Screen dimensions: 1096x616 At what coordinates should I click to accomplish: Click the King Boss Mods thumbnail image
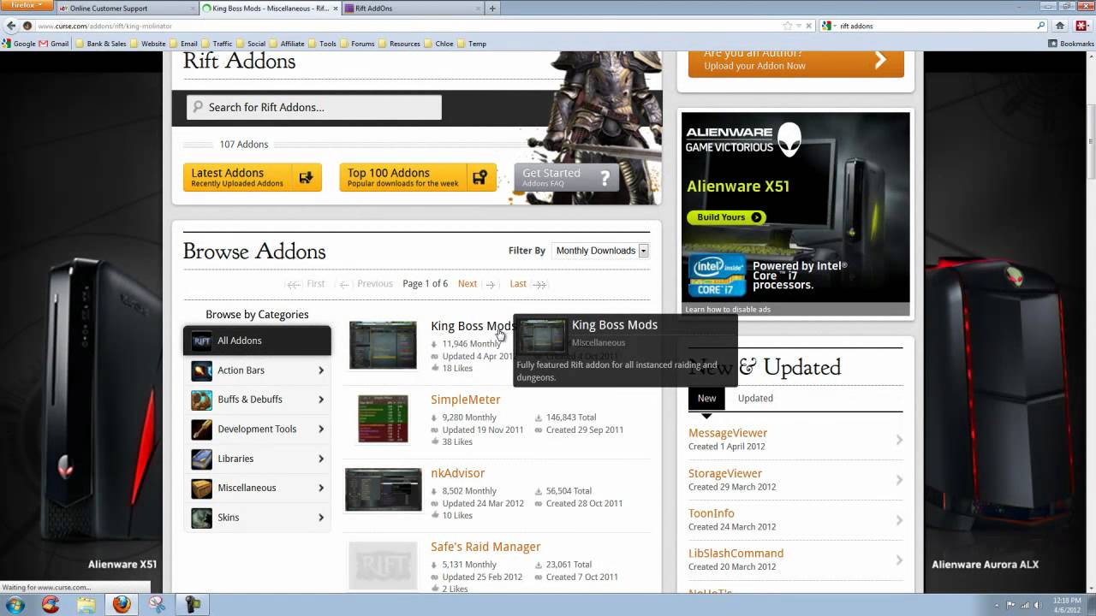click(383, 346)
